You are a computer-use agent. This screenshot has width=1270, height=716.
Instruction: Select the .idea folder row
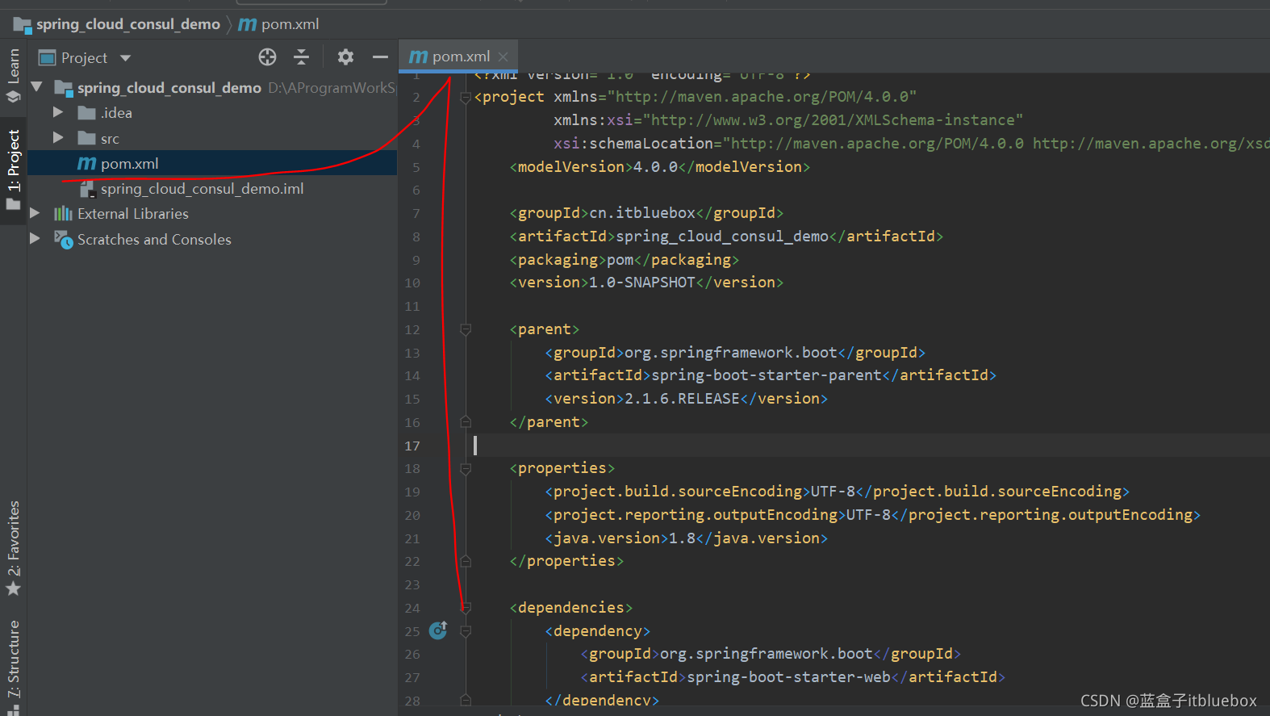pyautogui.click(x=212, y=113)
